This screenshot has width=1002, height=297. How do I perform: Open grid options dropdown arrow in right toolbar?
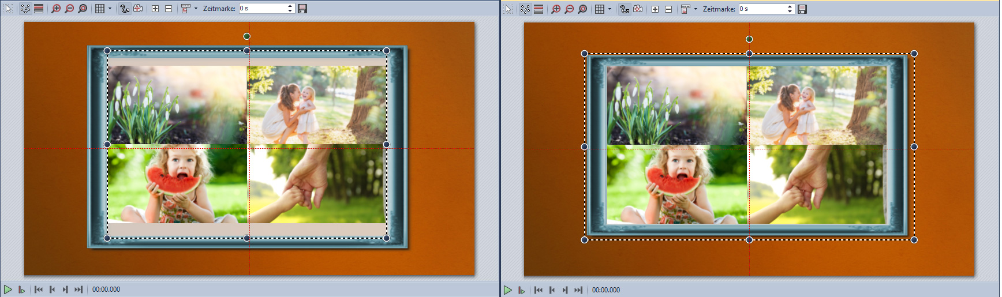(610, 9)
